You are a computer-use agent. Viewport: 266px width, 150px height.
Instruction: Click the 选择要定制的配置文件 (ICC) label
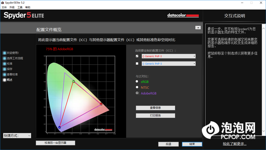coord(155,51)
